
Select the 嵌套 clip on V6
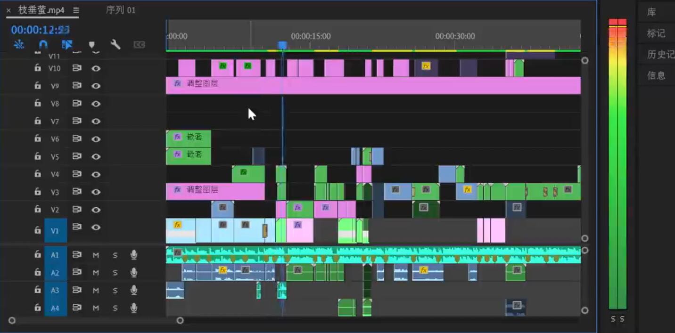188,138
